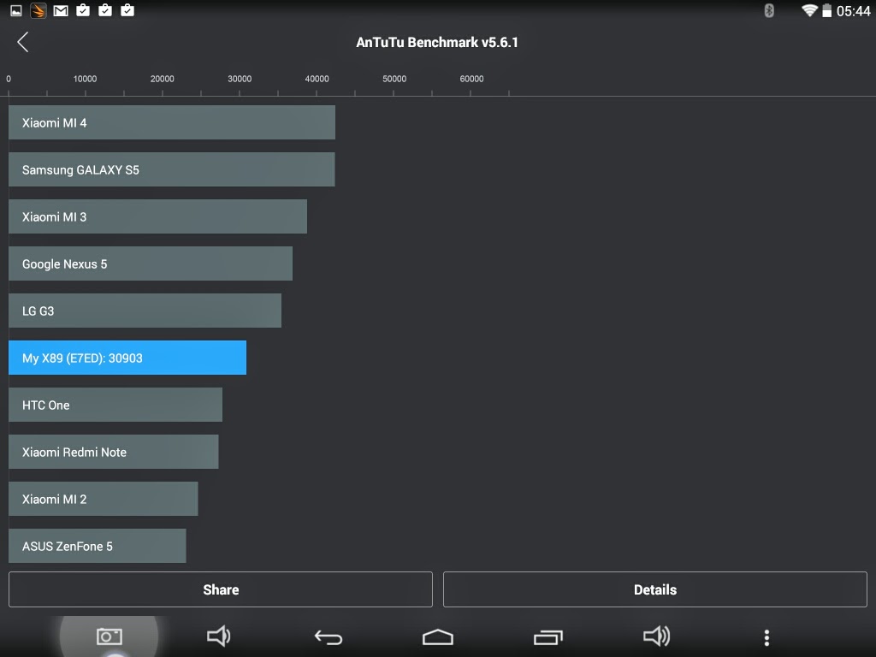Lower volume with the speaker icon

(x=218, y=636)
